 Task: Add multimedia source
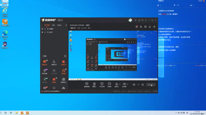[109, 85]
